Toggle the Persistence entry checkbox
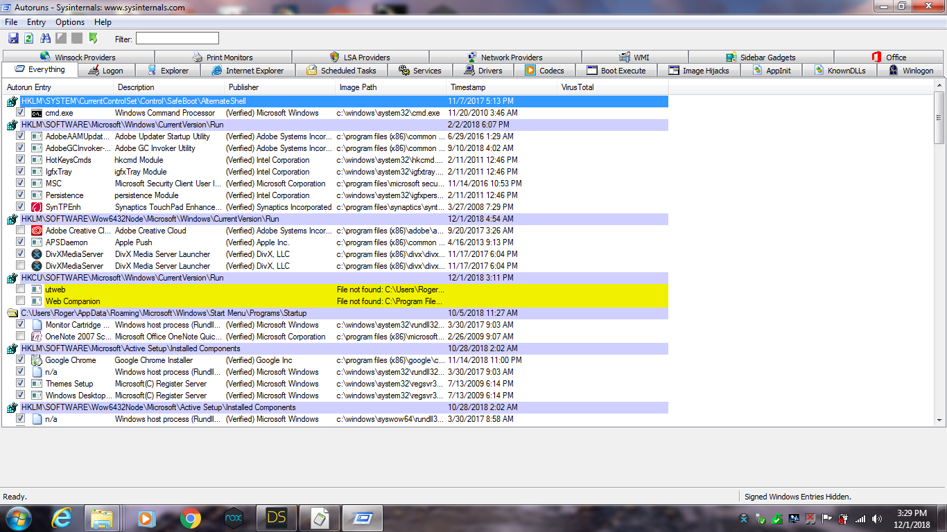947x532 pixels. tap(21, 195)
